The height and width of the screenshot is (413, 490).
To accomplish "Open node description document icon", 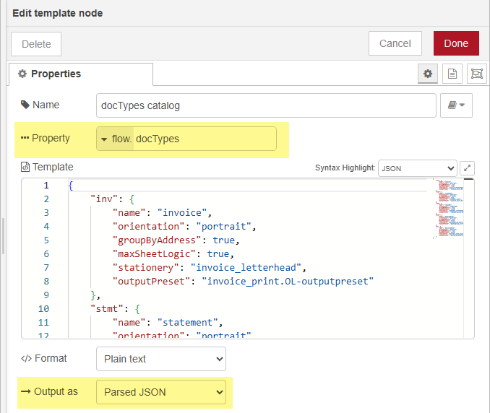I will click(x=452, y=74).
